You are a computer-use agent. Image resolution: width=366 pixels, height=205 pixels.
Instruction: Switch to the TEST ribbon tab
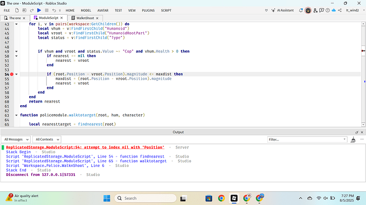(118, 11)
